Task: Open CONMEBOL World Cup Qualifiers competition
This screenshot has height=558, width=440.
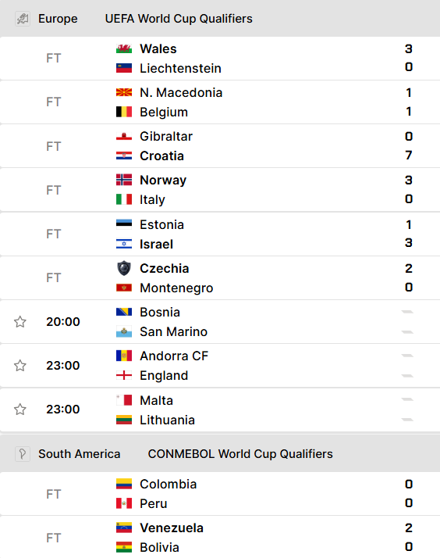Action: click(x=240, y=454)
